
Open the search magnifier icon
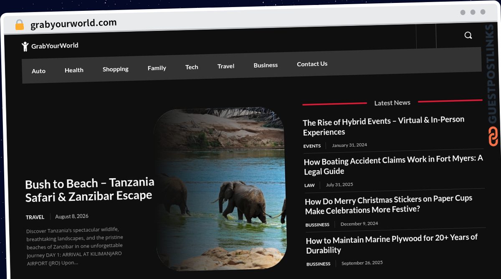pyautogui.click(x=468, y=35)
